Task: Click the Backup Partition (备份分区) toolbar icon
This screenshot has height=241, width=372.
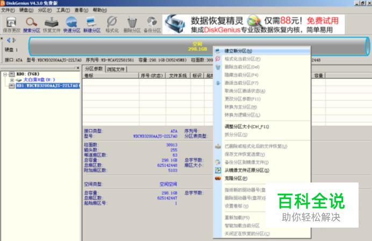Action: click(x=152, y=25)
